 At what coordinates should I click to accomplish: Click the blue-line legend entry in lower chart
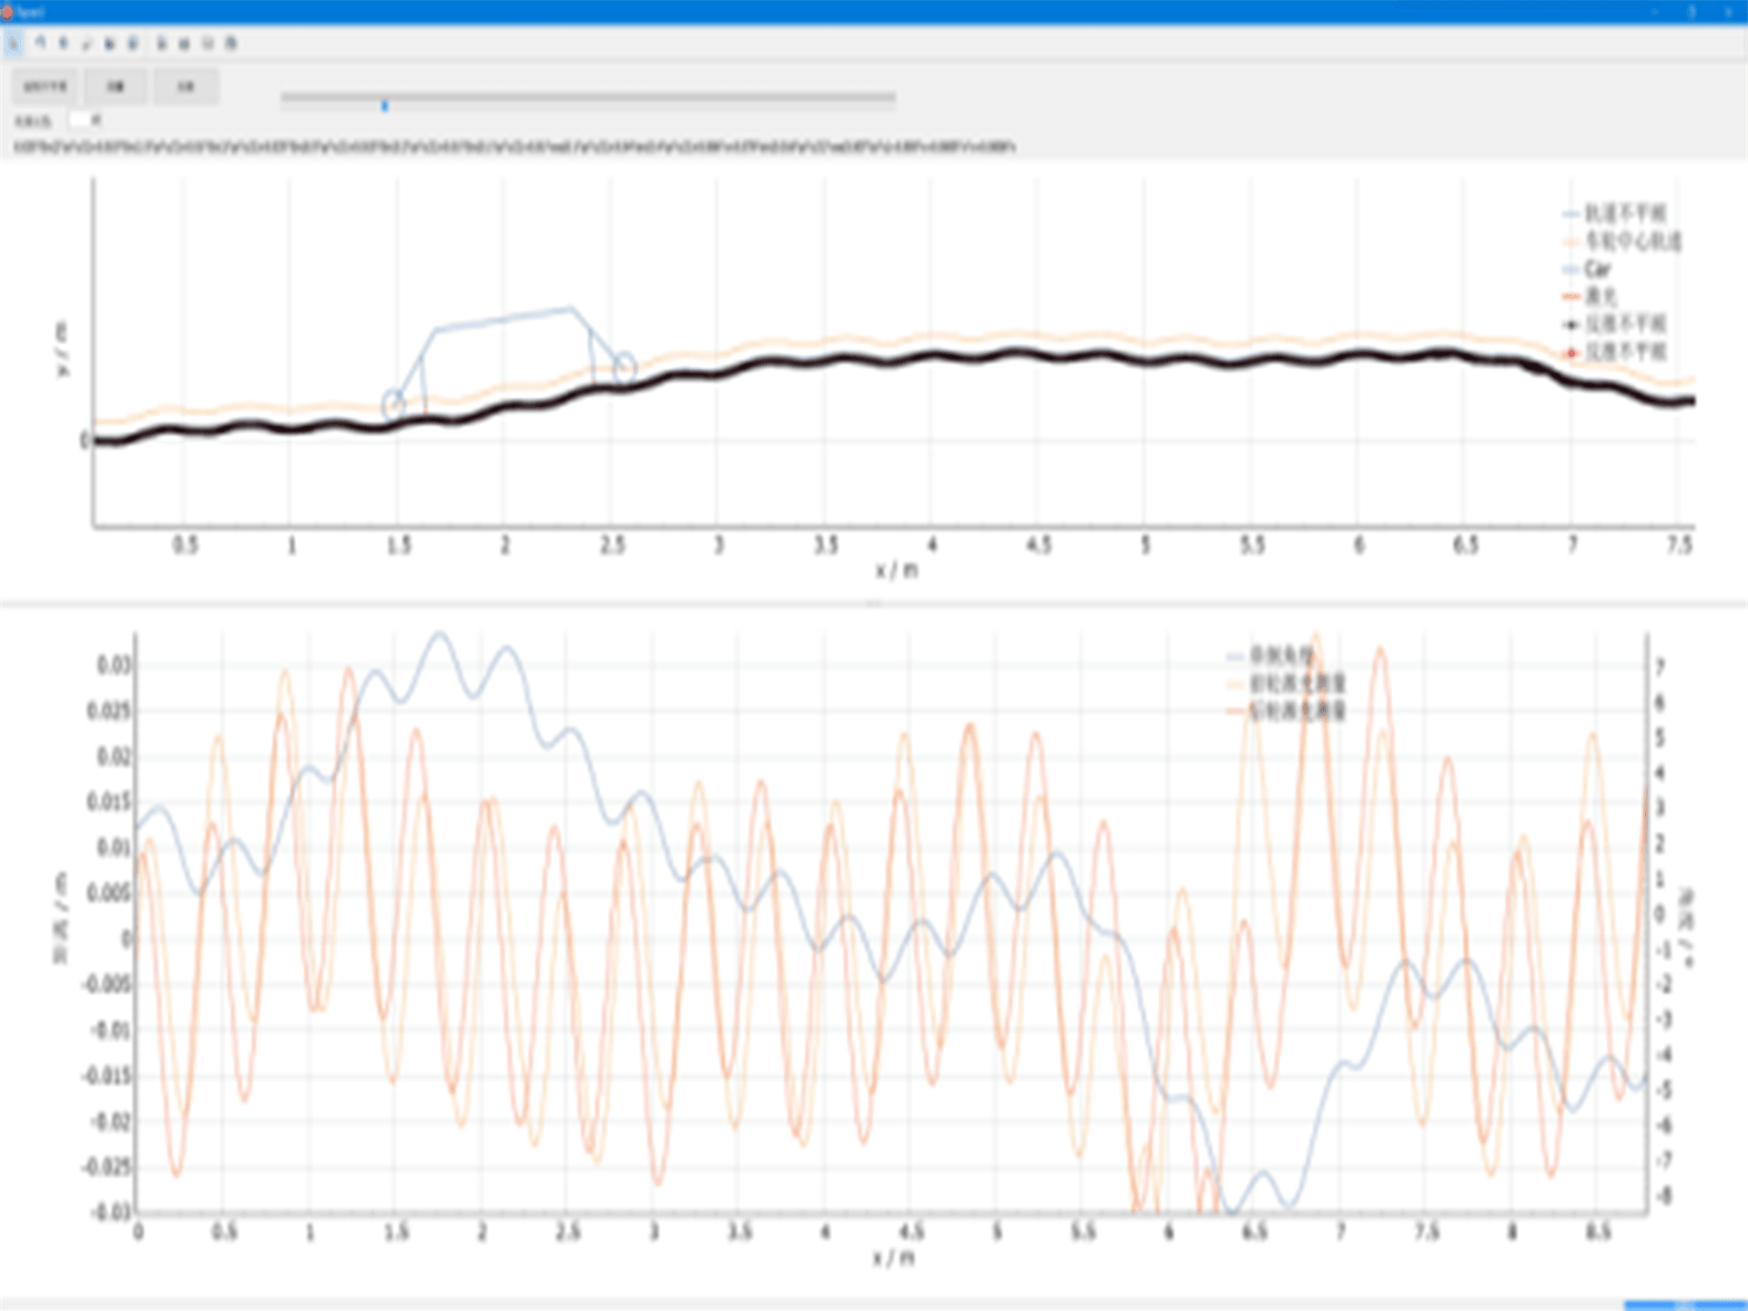point(1271,655)
